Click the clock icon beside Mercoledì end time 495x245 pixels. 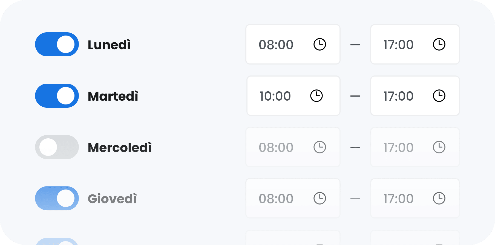(x=439, y=147)
